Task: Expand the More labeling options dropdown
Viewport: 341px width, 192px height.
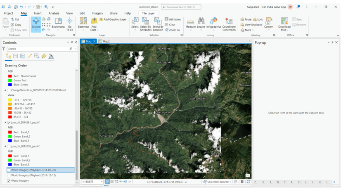Action: [x=248, y=30]
